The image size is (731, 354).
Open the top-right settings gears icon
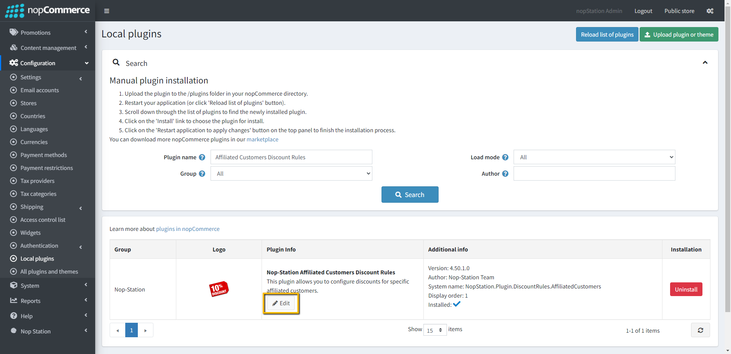[710, 11]
